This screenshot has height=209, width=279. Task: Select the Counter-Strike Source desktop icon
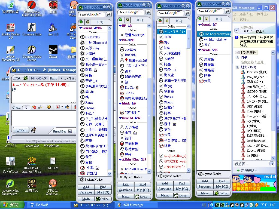pyautogui.click(x=32, y=53)
